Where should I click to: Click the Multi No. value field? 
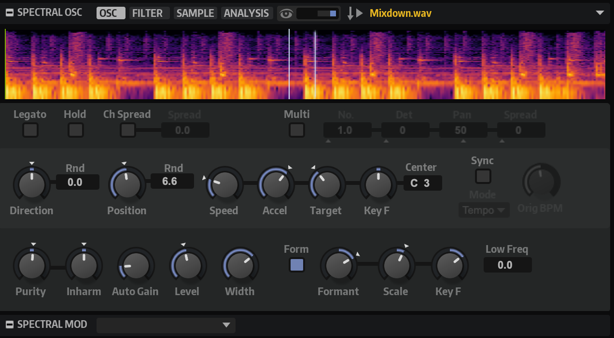[348, 130]
